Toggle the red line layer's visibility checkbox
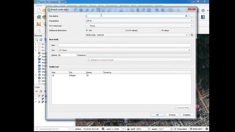 coord(39,96)
